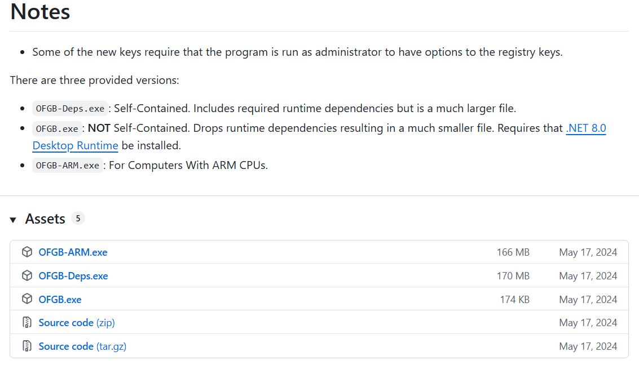Click the OFGB-Deps.exe inline code snippet
Viewport: 639px width, 365px height.
[70, 108]
